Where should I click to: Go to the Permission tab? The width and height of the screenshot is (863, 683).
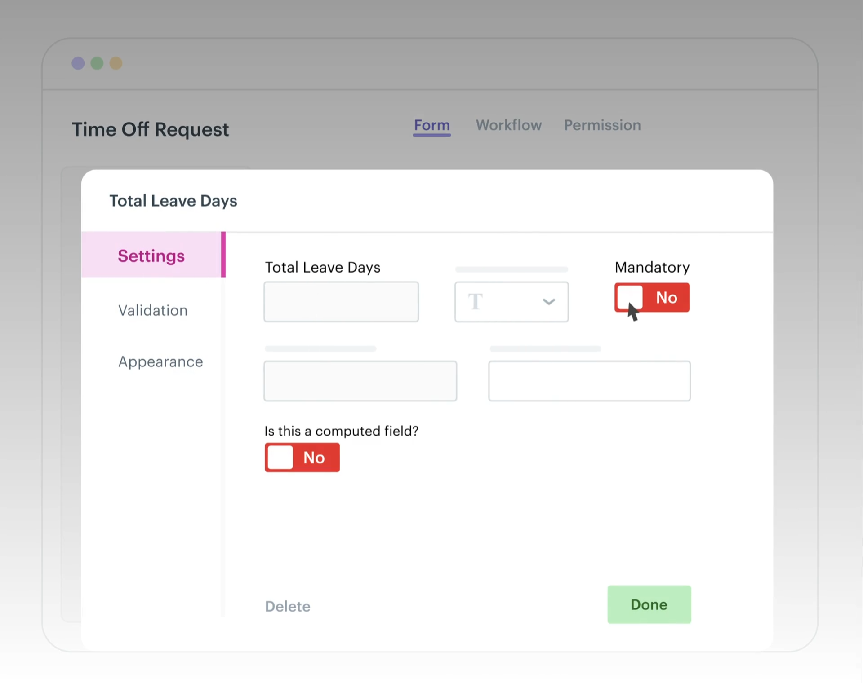[x=602, y=125]
